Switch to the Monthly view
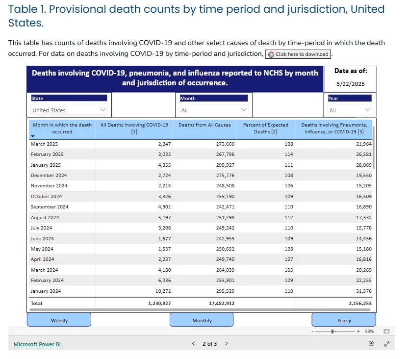Viewport: 408px width, 359px height. coord(202,320)
